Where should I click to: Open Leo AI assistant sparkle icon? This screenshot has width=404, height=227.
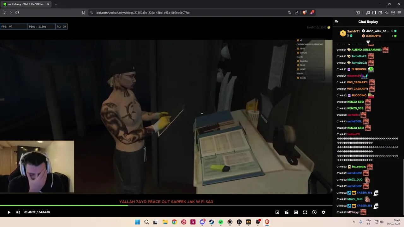tap(387, 13)
